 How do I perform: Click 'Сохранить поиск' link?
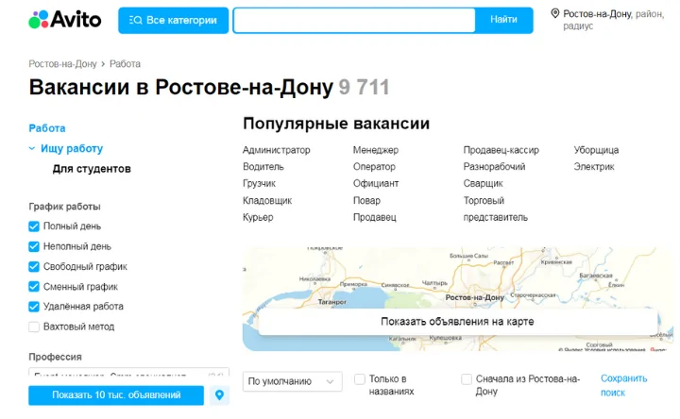coord(623,385)
